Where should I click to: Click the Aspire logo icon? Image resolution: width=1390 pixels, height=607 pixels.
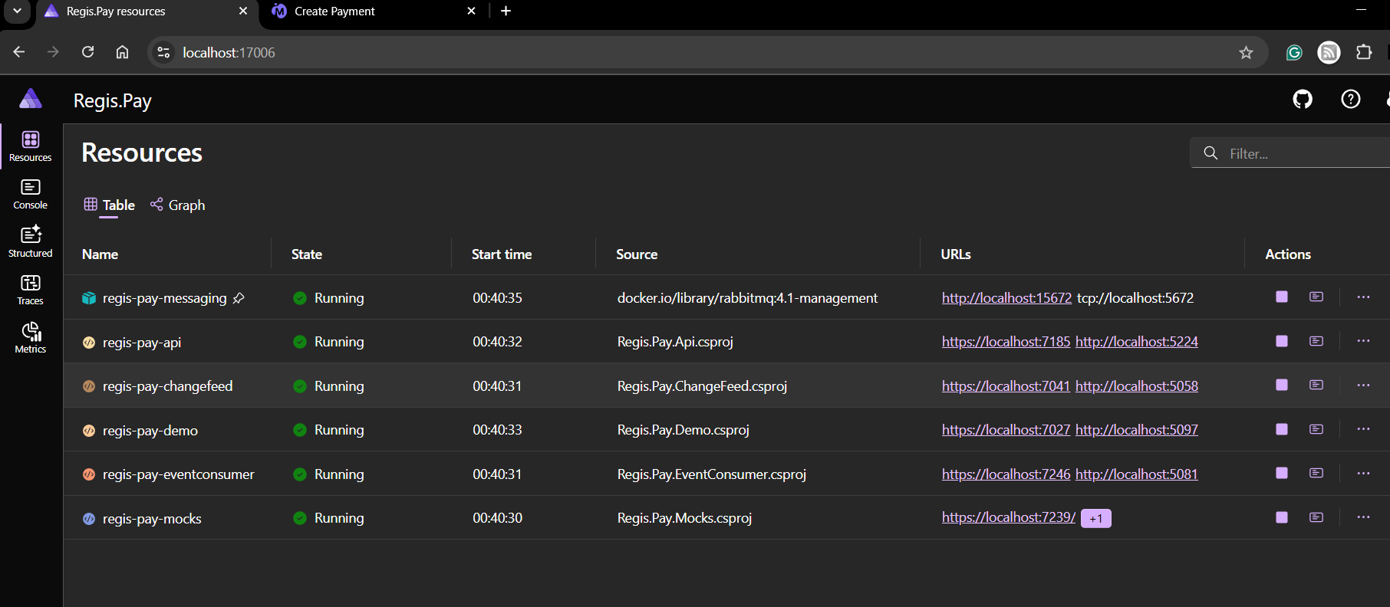(31, 99)
